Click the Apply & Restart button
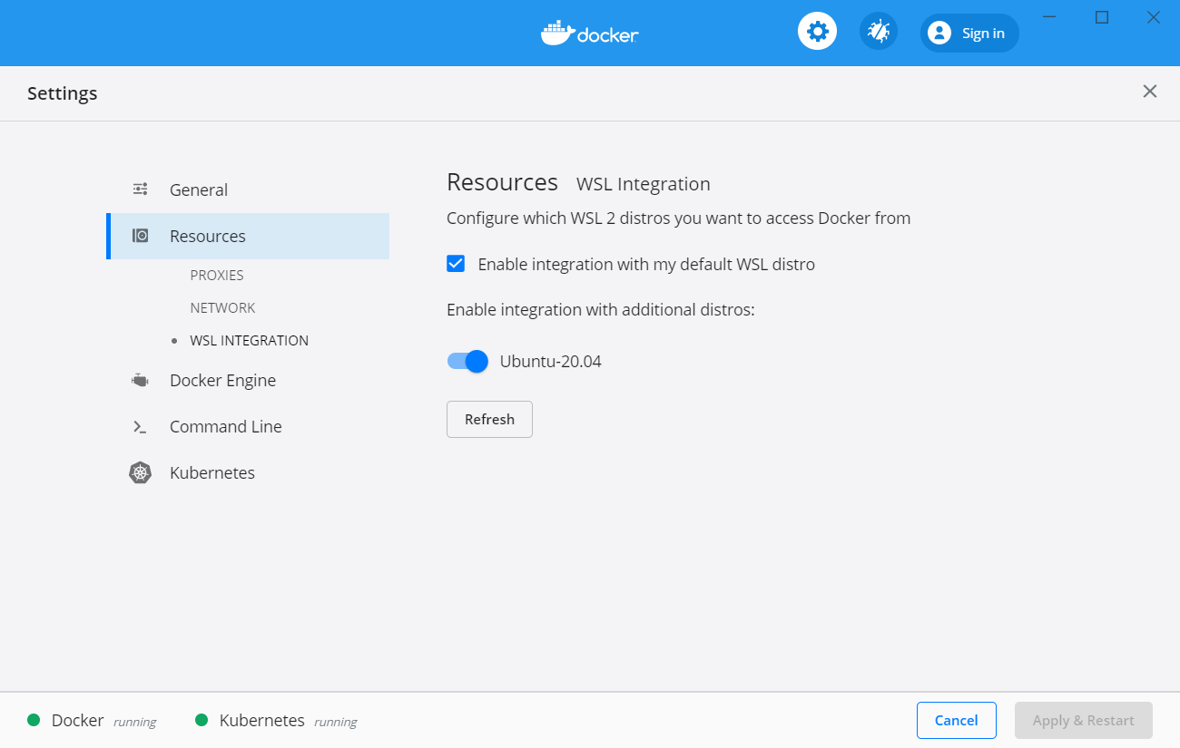The width and height of the screenshot is (1180, 748). (1084, 720)
